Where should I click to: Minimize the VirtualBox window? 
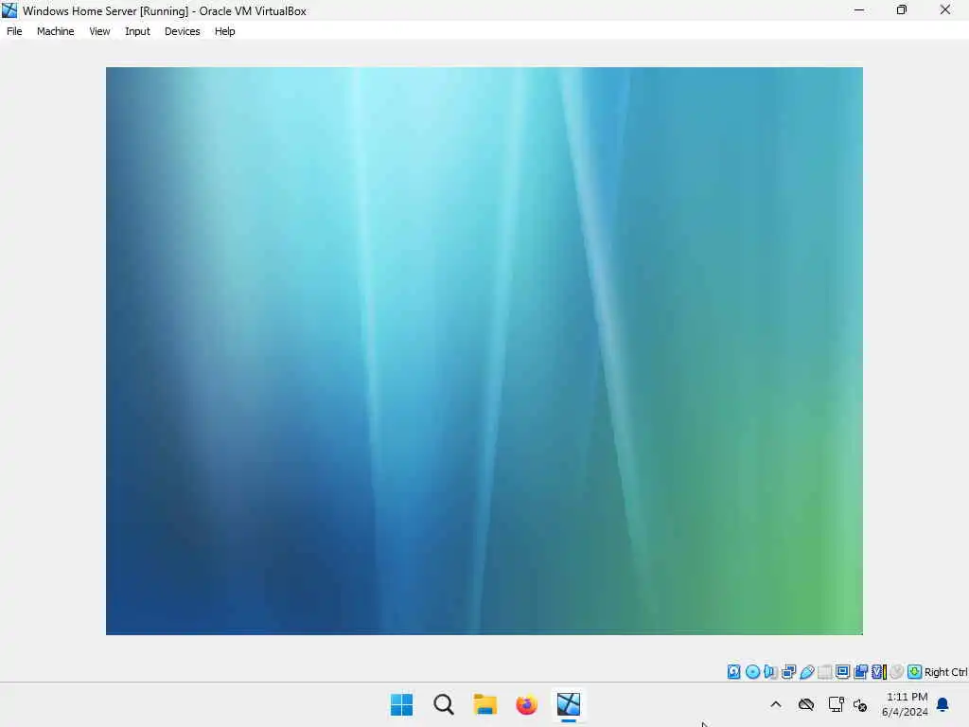[859, 9]
